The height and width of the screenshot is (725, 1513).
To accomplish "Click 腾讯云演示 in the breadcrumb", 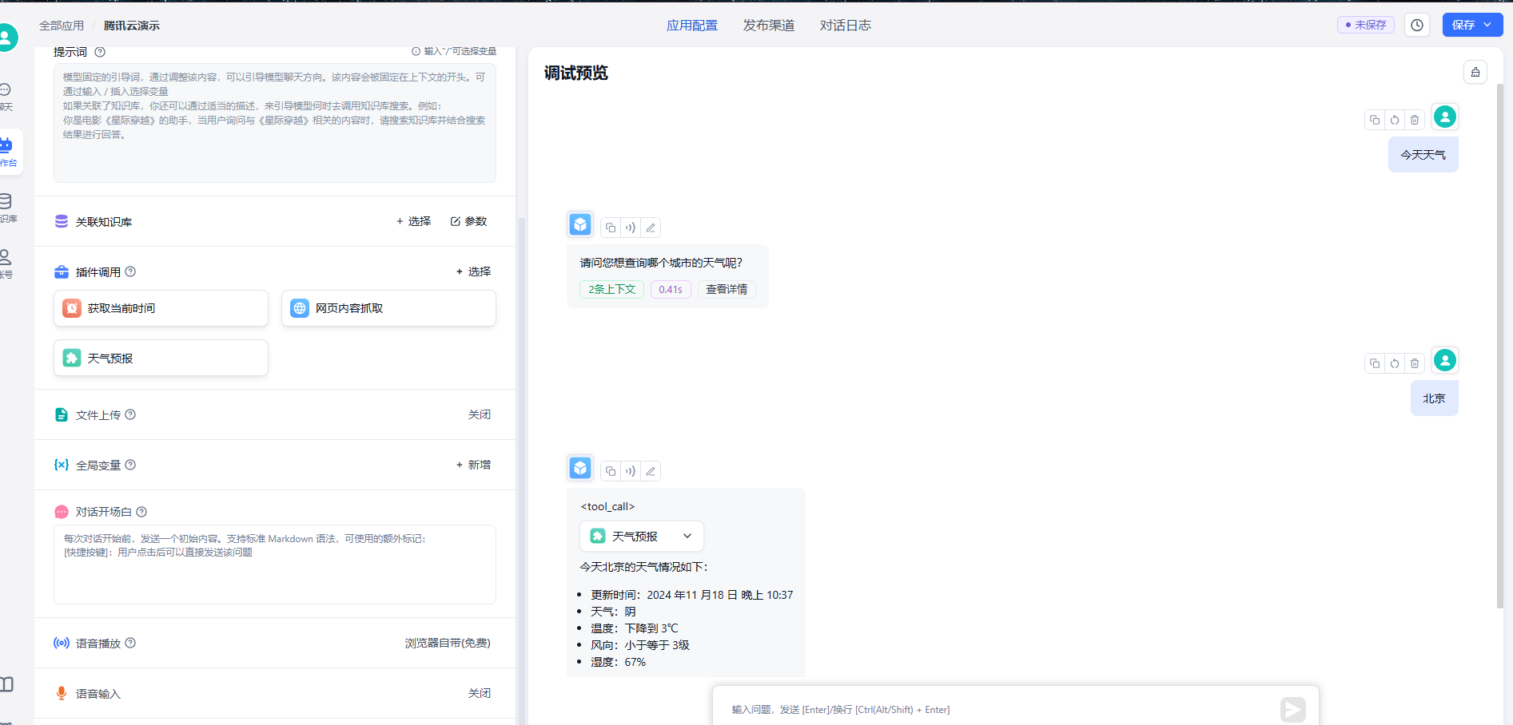I will [132, 26].
